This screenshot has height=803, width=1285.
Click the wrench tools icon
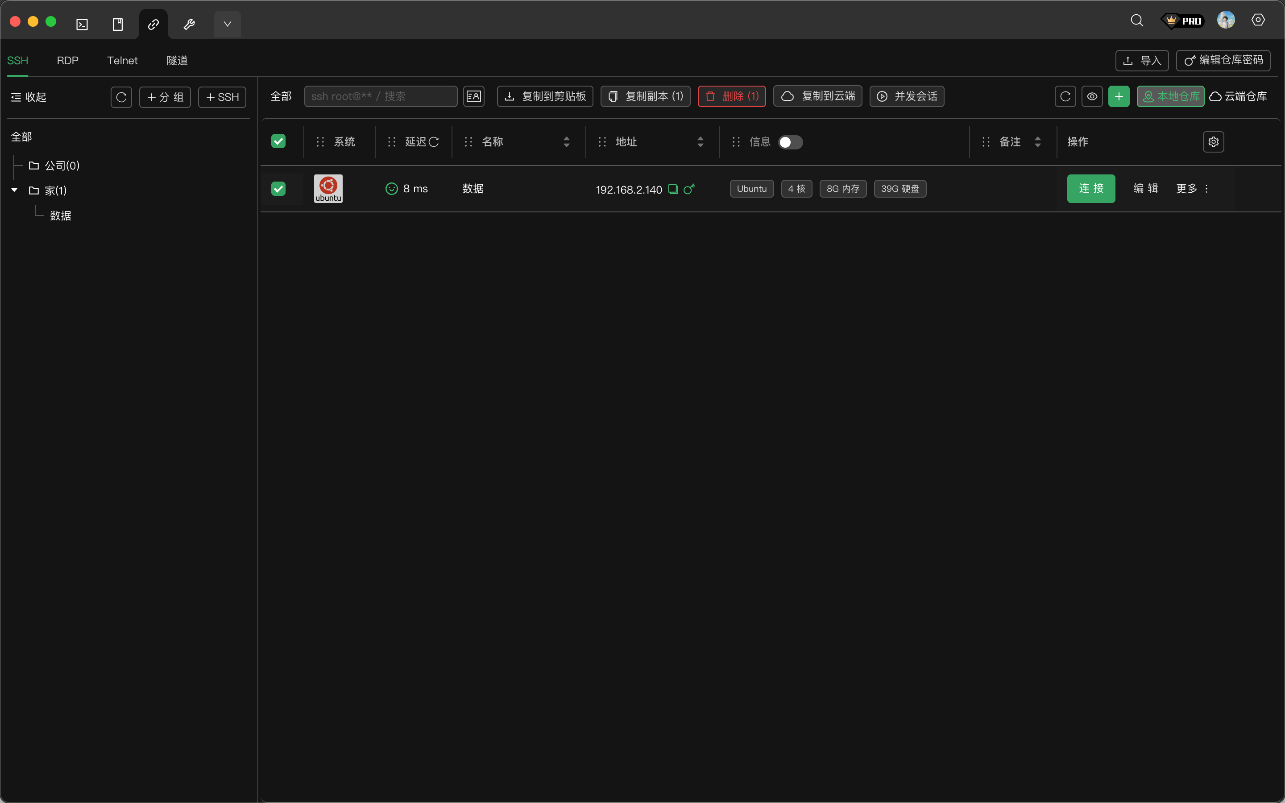(x=189, y=25)
